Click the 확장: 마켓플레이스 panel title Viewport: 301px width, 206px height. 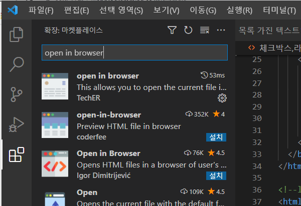pos(74,30)
